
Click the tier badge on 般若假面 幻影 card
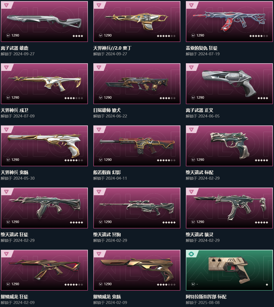99,130
